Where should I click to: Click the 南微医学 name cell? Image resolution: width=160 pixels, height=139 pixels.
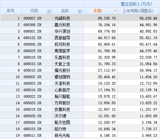(62, 51)
